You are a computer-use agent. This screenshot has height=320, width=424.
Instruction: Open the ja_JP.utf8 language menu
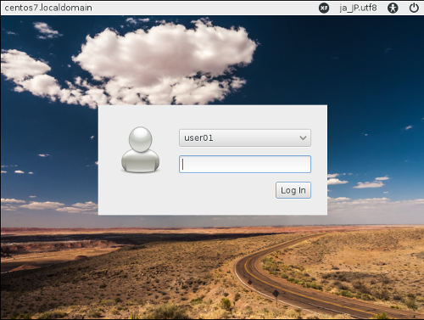coord(358,8)
